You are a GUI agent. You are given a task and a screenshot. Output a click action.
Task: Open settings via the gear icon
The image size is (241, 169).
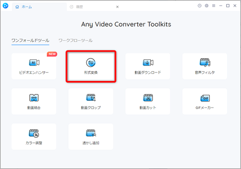point(206,6)
